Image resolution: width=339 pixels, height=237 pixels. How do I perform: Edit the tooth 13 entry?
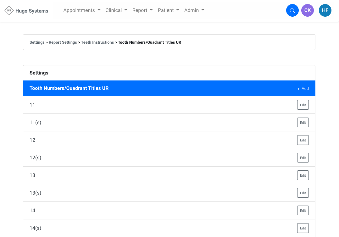coord(303,175)
